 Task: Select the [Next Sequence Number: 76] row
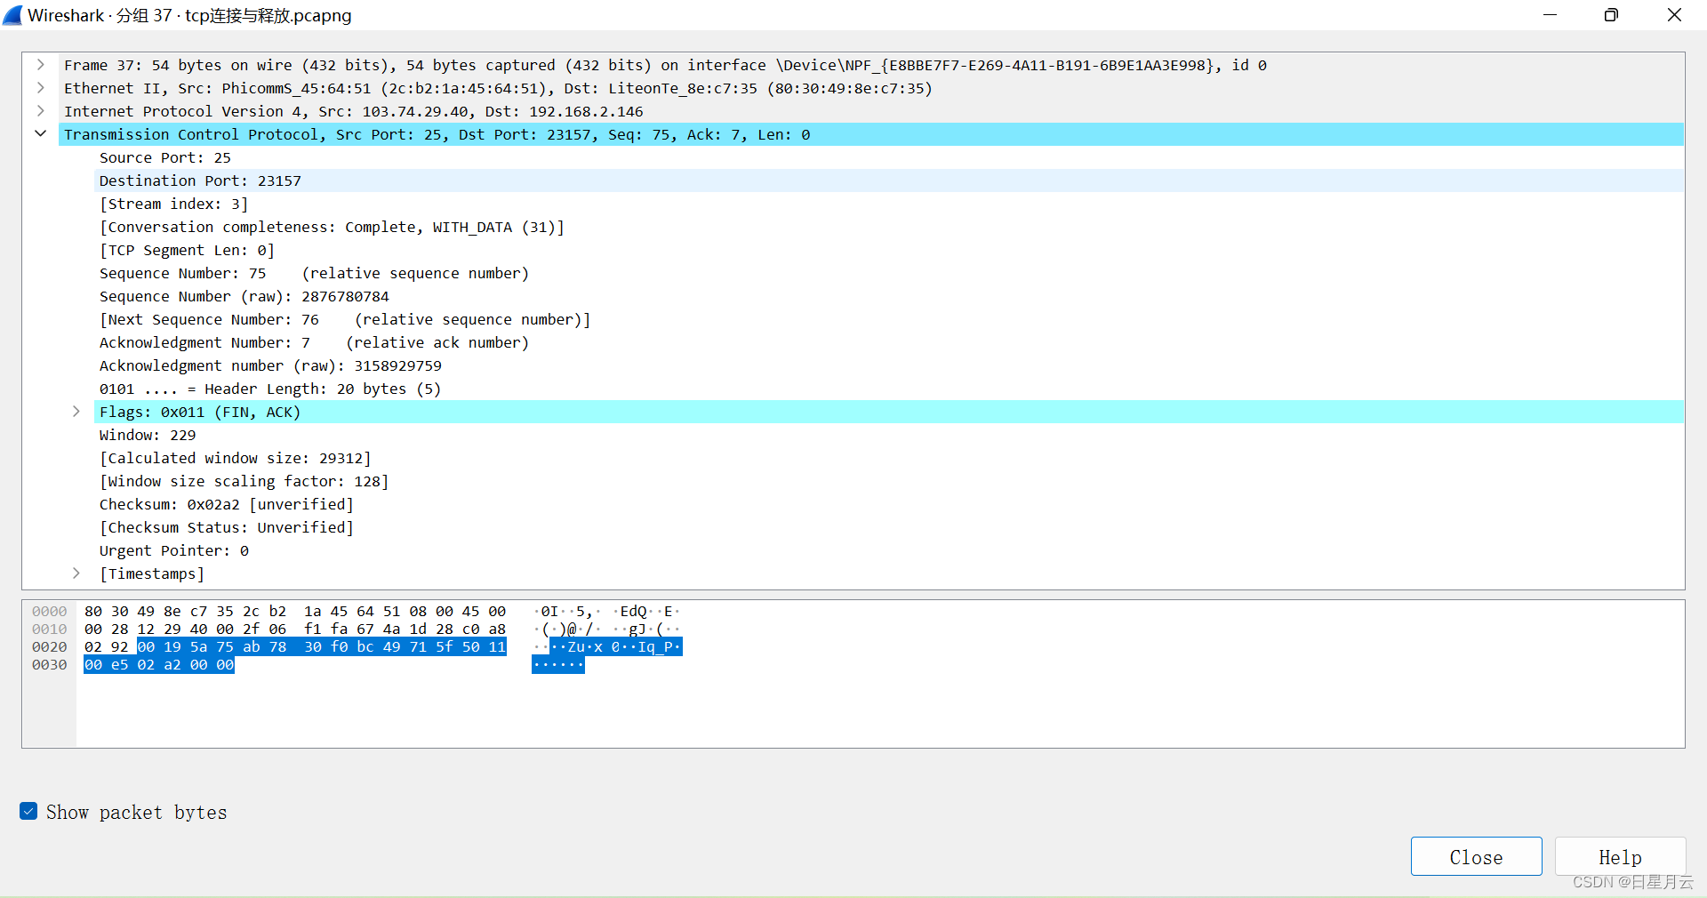[x=889, y=319]
